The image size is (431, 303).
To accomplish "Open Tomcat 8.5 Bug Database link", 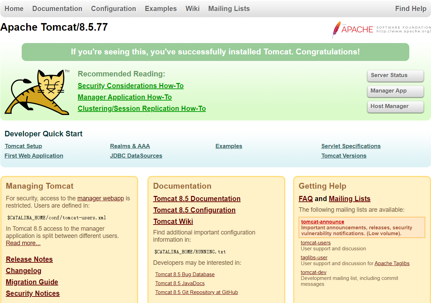I will [x=185, y=274].
